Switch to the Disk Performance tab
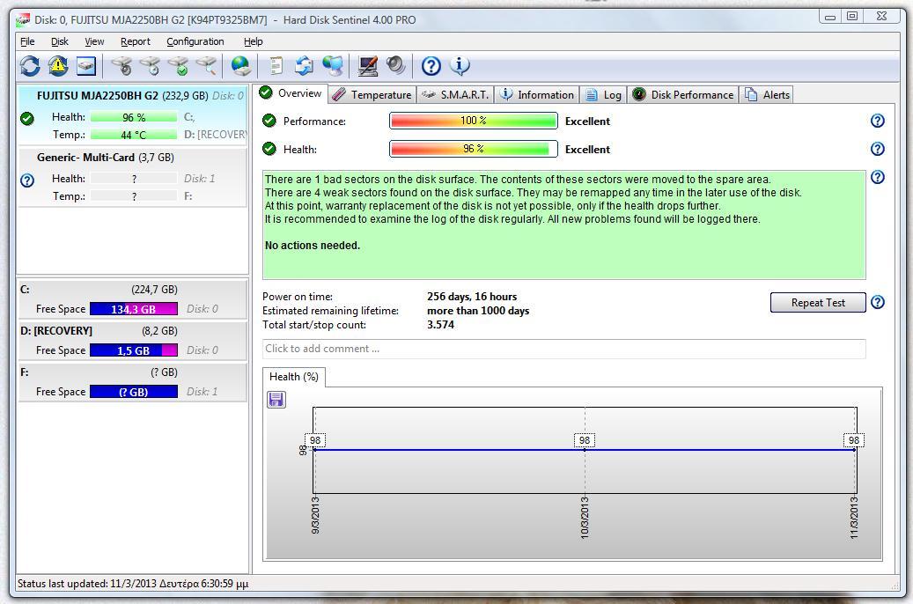Screen dimensions: 913x604 coord(683,95)
